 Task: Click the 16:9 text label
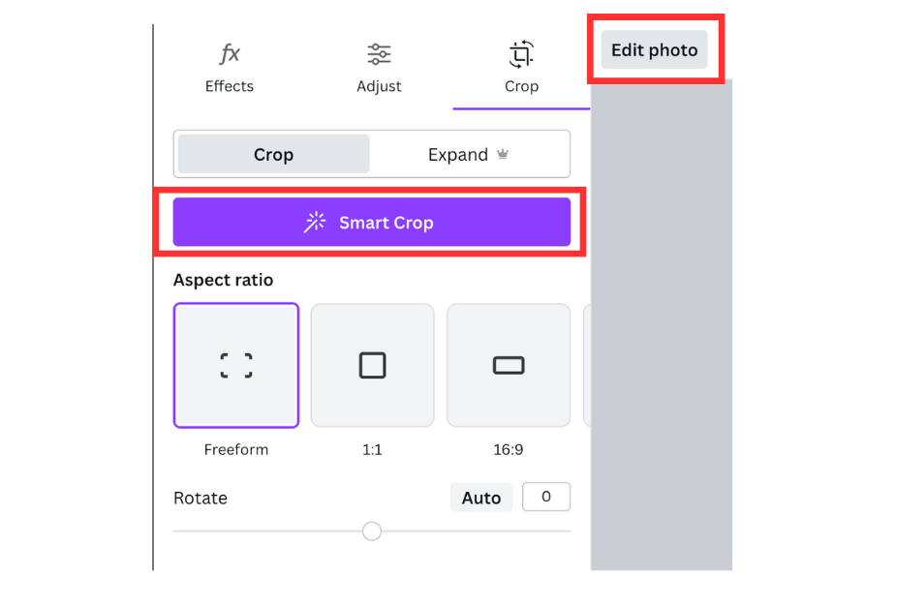[509, 450]
